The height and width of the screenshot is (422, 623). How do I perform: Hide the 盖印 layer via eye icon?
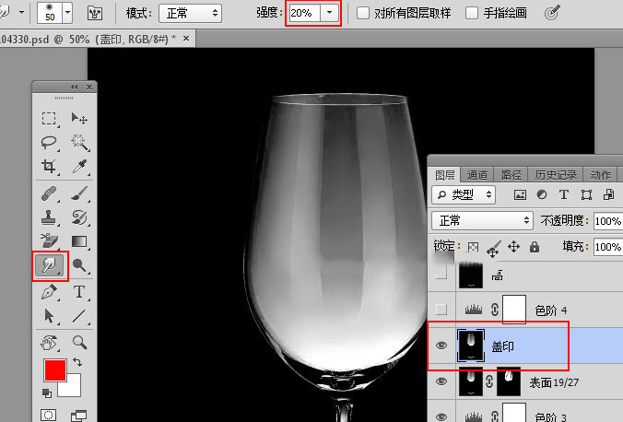(x=441, y=345)
